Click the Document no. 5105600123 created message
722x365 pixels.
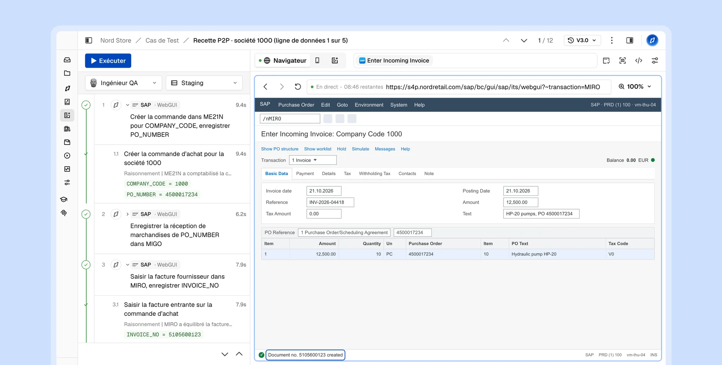pos(305,355)
